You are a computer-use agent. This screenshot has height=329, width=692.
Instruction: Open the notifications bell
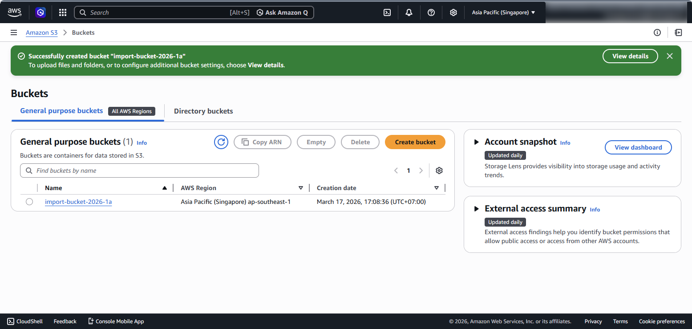coord(409,12)
